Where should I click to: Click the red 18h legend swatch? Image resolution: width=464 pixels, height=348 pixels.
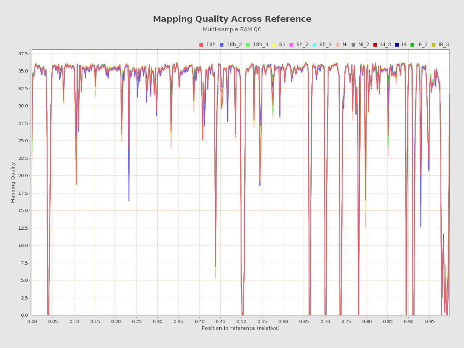(x=201, y=45)
